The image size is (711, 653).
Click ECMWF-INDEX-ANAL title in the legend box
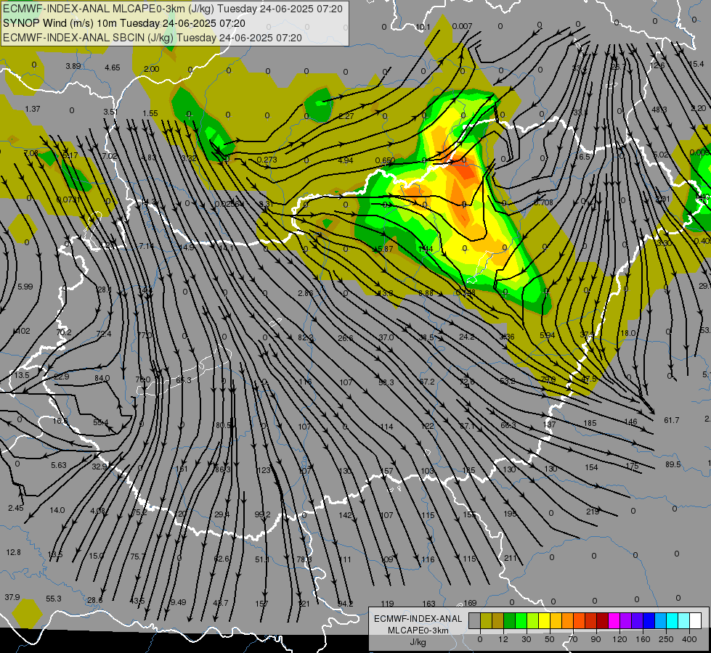[x=418, y=619]
